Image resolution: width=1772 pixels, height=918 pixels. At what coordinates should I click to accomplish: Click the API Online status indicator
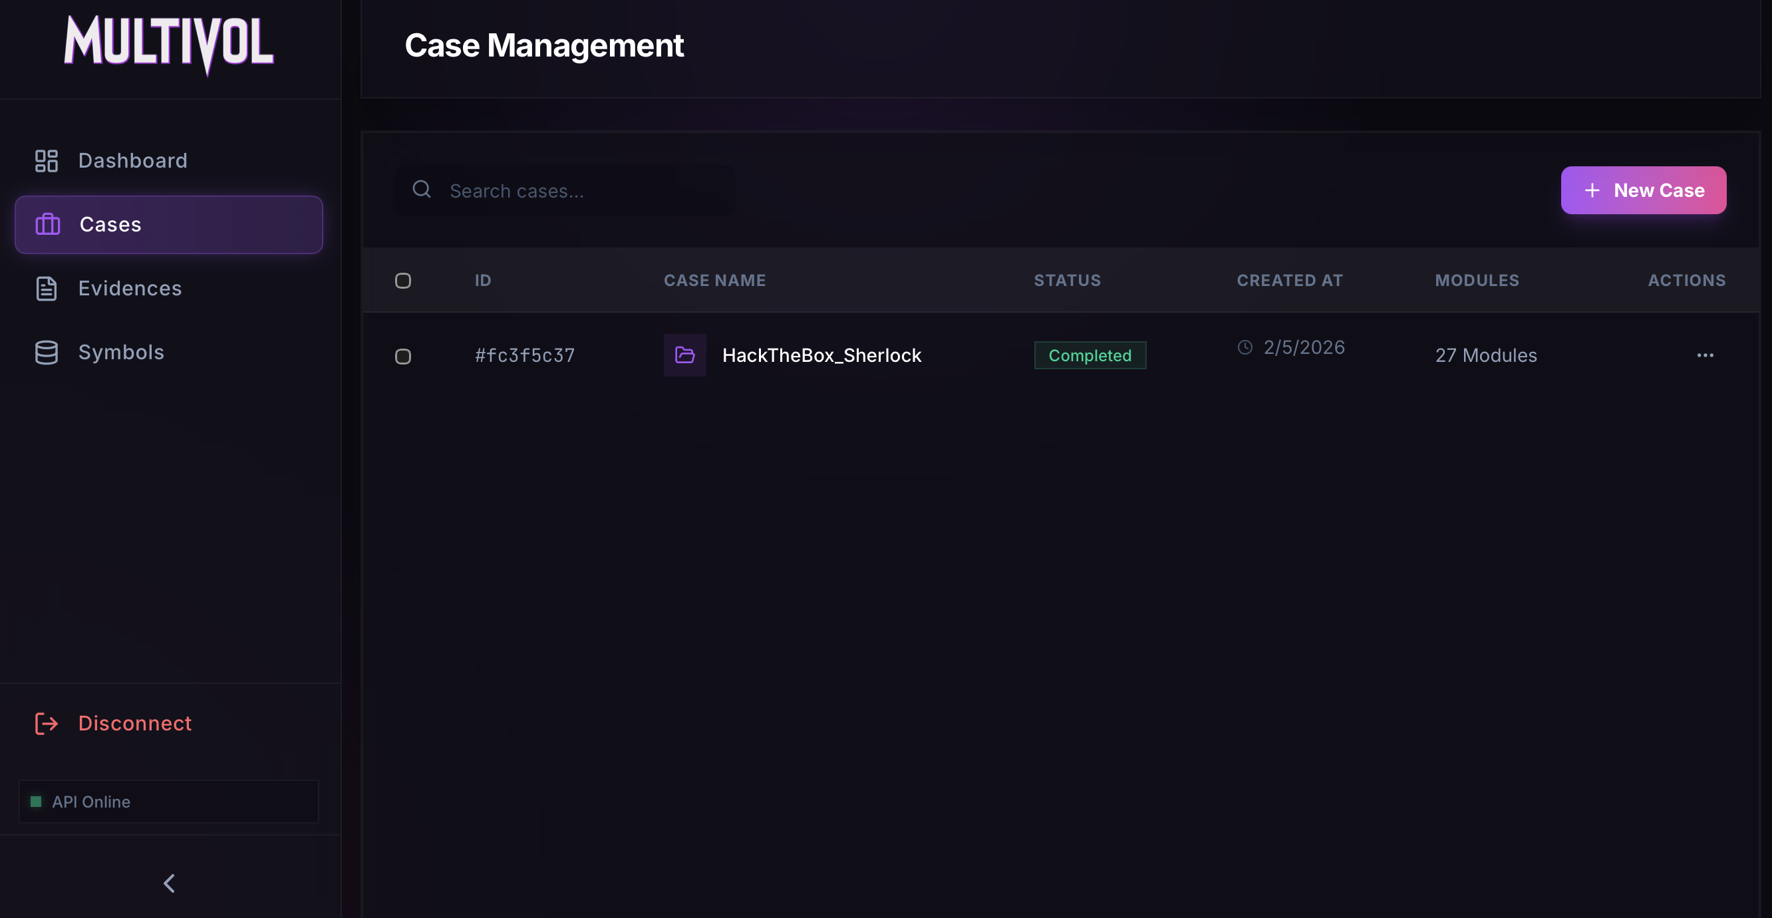coord(91,802)
